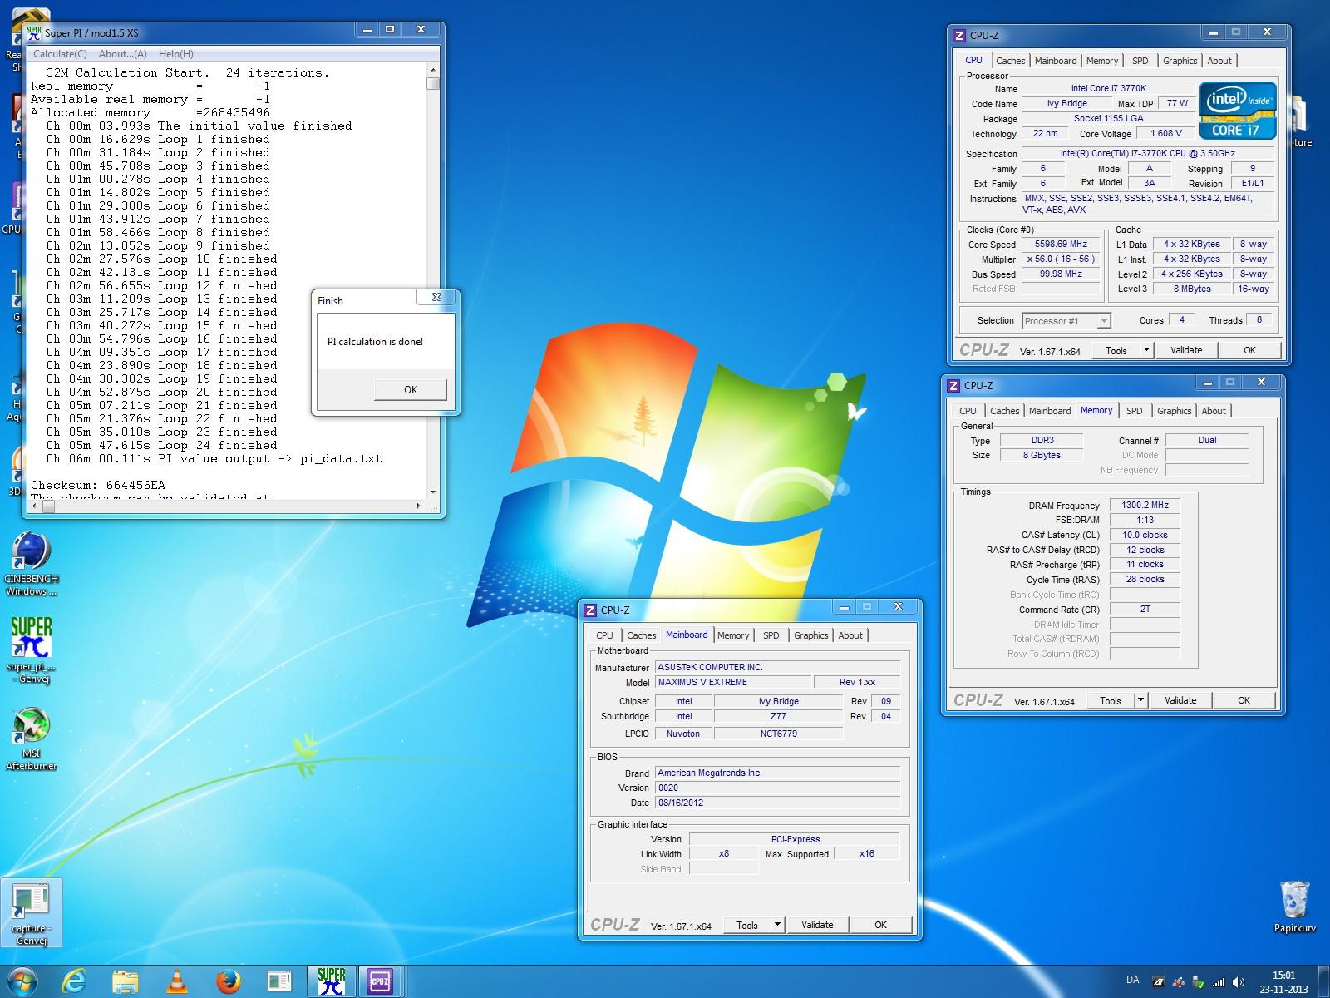Click the DRAM Frequency value 1300.2 MHz
The height and width of the screenshot is (998, 1330).
1145,506
